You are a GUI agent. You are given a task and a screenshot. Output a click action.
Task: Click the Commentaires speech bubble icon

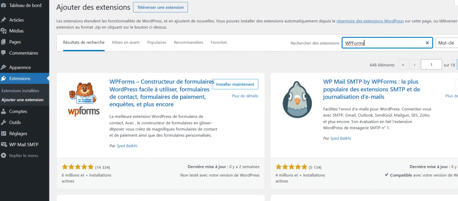click(4, 53)
